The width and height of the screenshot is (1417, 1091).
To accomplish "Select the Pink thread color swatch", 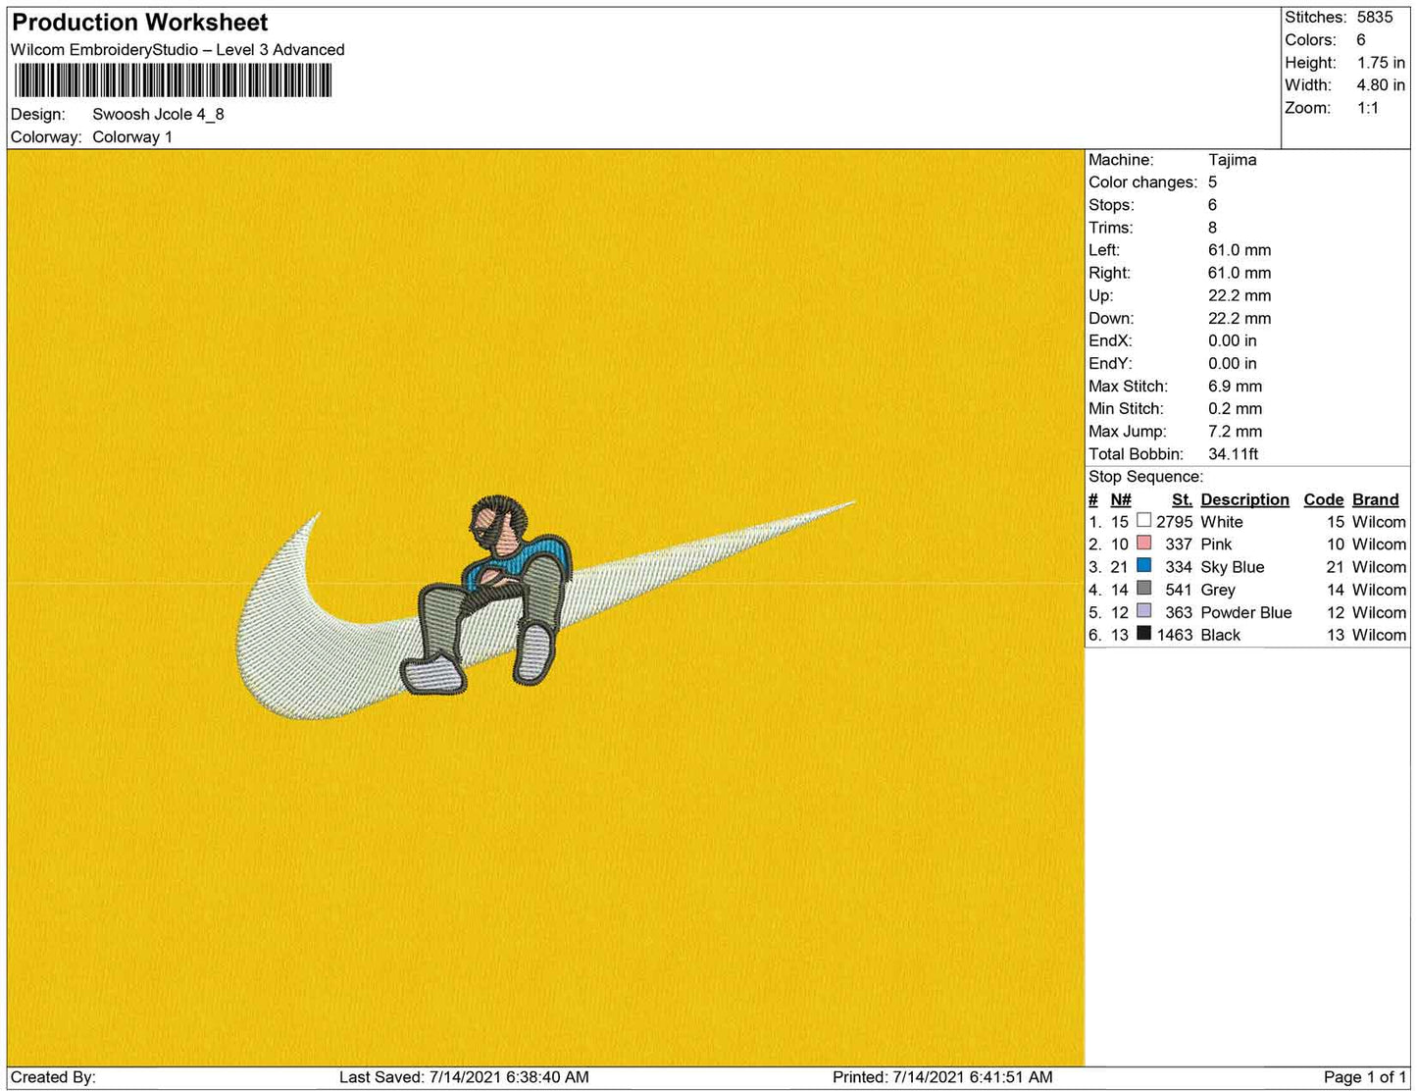I will [1143, 544].
